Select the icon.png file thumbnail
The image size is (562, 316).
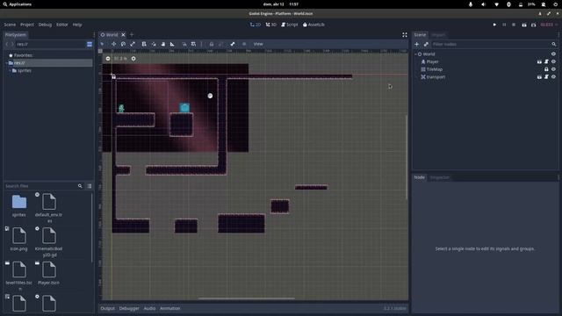[x=18, y=239]
